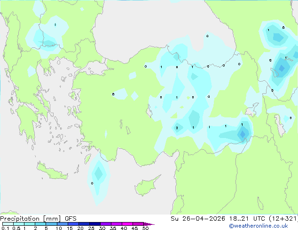Select the date text 'Su 26-04-2026'
Viewport: 298px width, 230px height.
point(198,219)
